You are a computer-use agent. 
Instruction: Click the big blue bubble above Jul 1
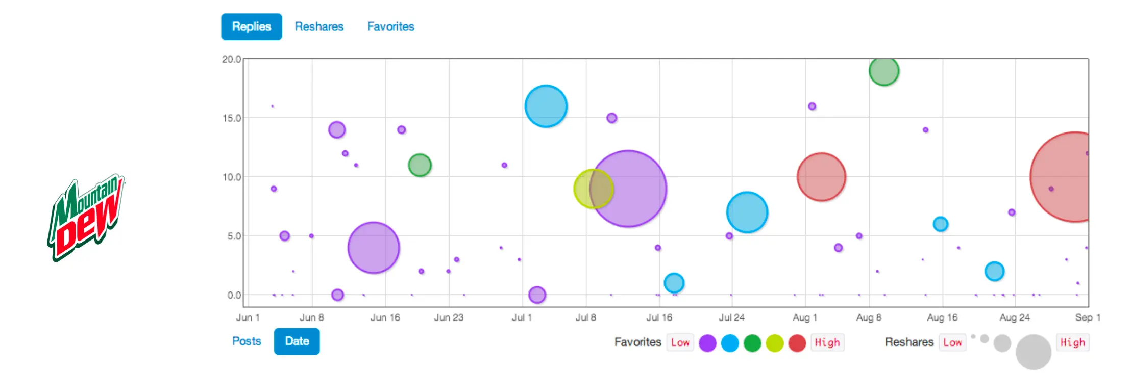tap(546, 106)
